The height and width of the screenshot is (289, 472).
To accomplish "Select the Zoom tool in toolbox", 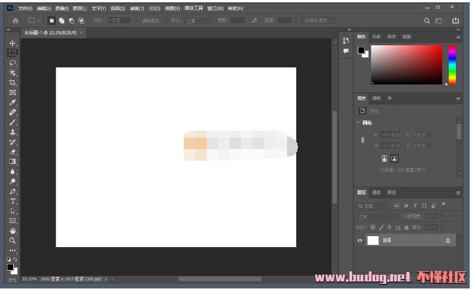I will click(x=12, y=240).
